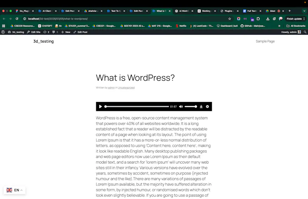Image resolution: width=308 pixels, height=199 pixels.
Task: Click Edit Site in admin bar
Action: [33, 32]
